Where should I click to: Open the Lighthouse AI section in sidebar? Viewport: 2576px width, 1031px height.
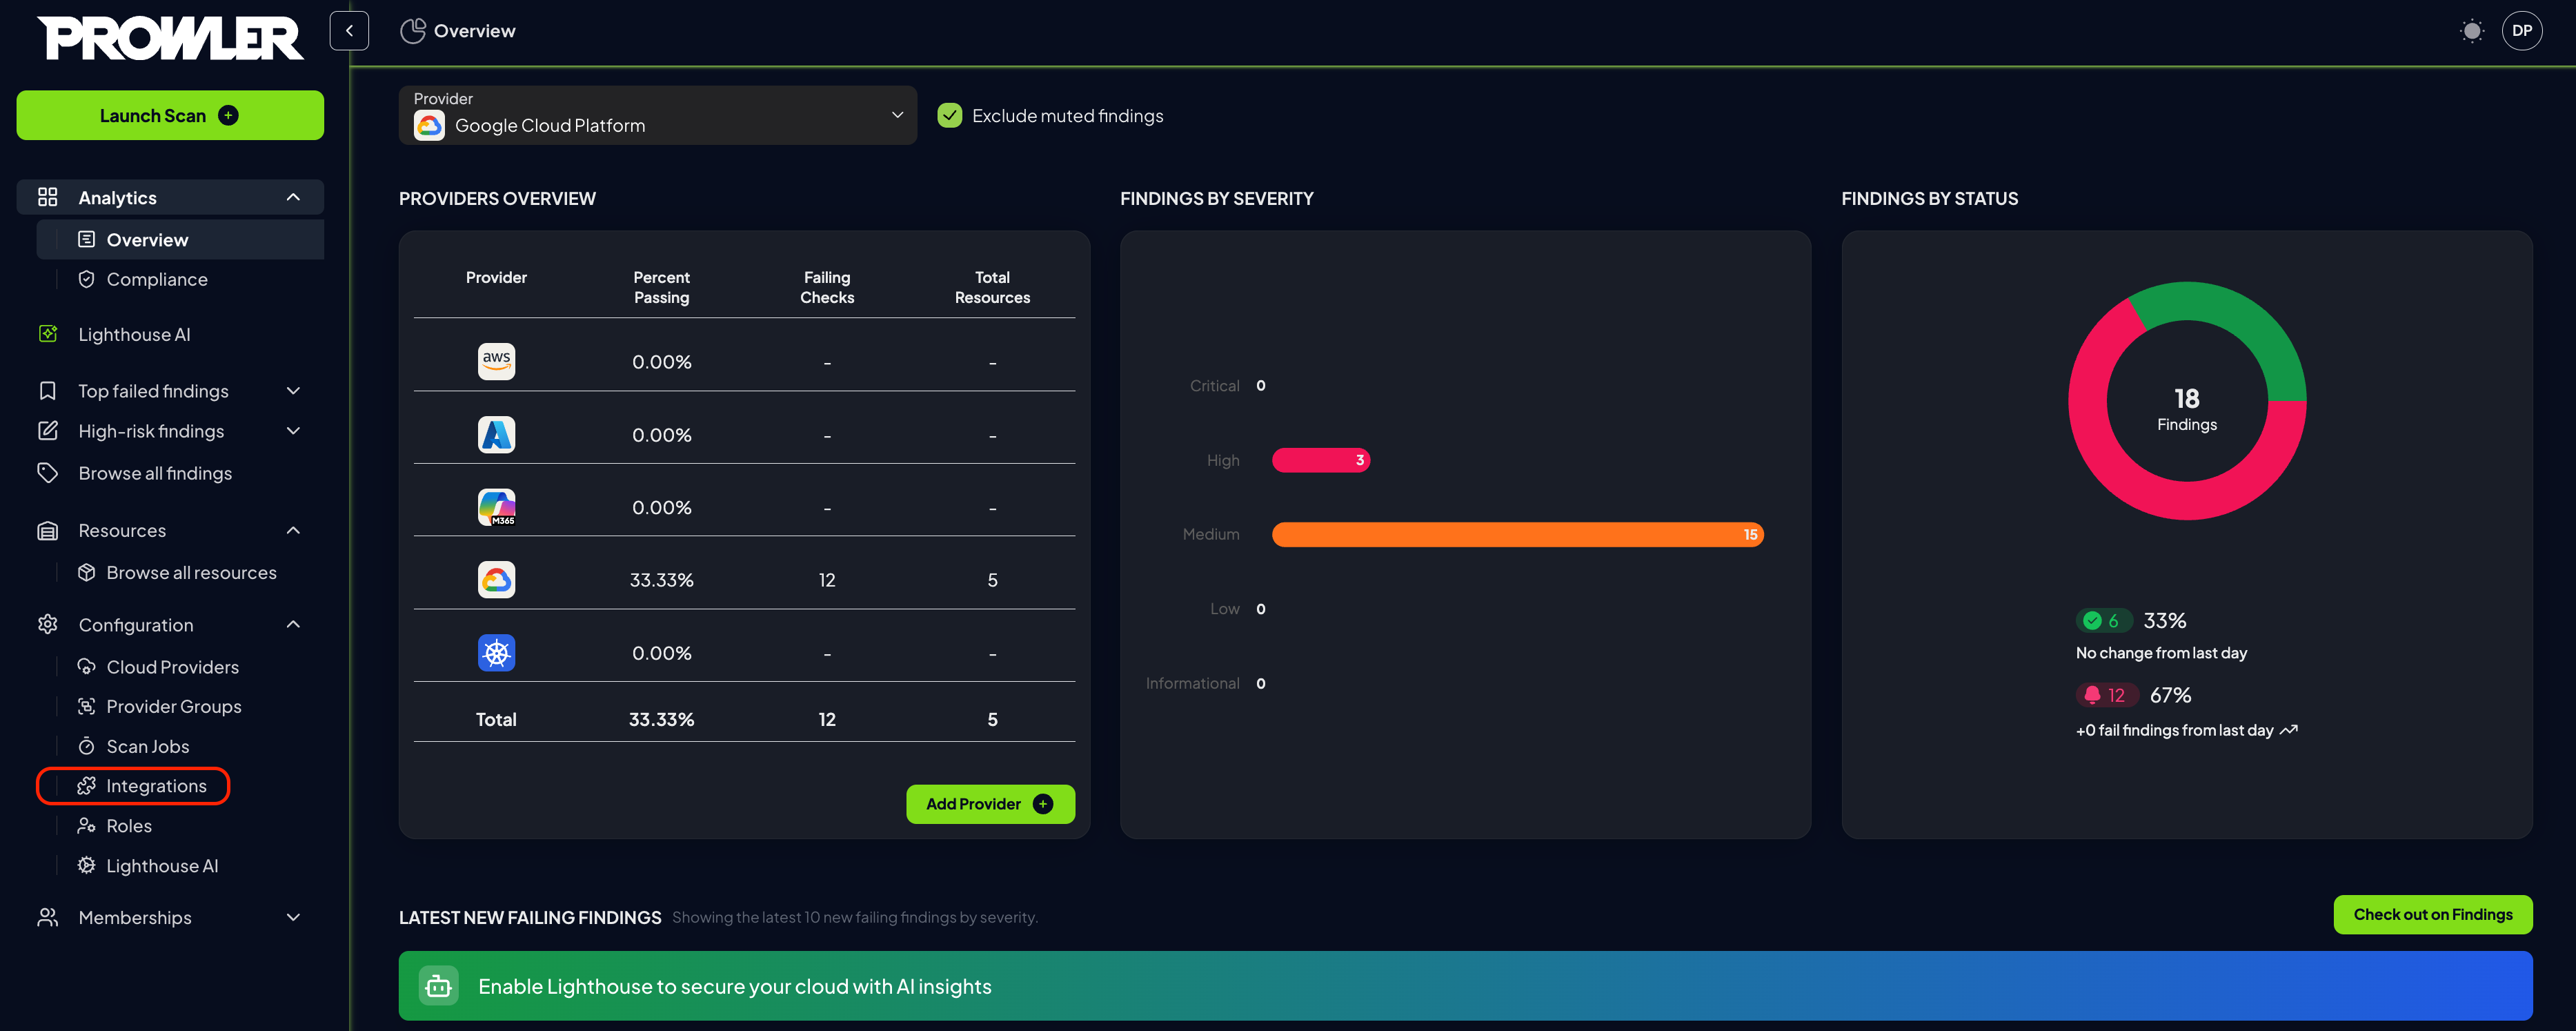[x=134, y=333]
